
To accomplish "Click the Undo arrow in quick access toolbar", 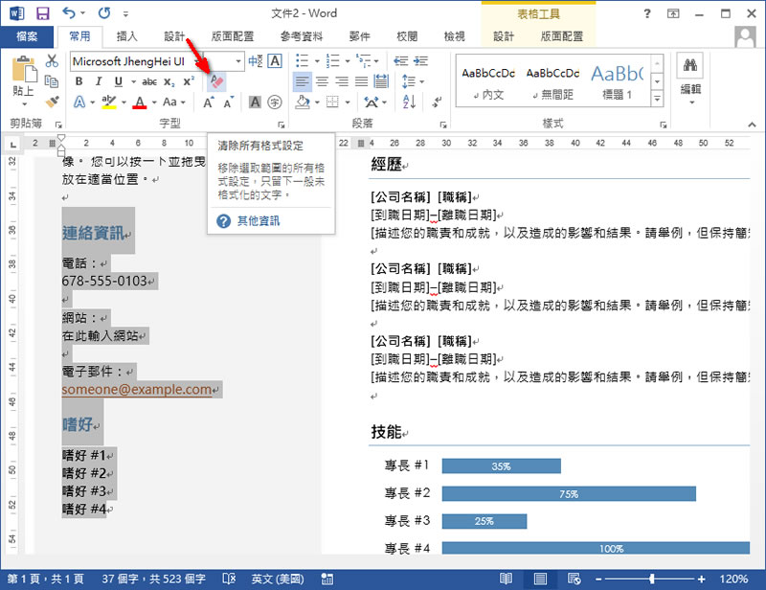I will tap(69, 13).
